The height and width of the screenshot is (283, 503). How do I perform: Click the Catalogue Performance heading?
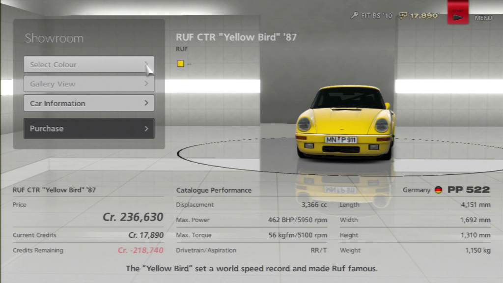[214, 190]
